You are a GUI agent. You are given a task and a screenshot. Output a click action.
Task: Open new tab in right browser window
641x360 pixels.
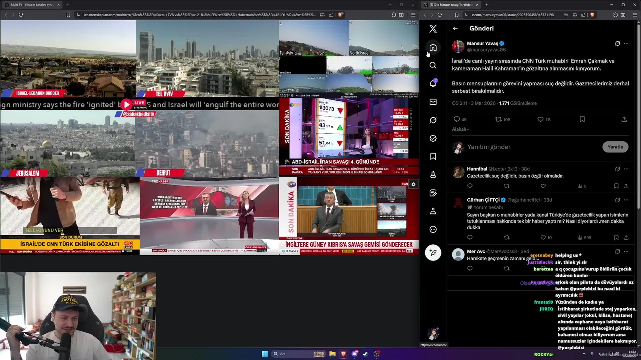tap(486, 5)
